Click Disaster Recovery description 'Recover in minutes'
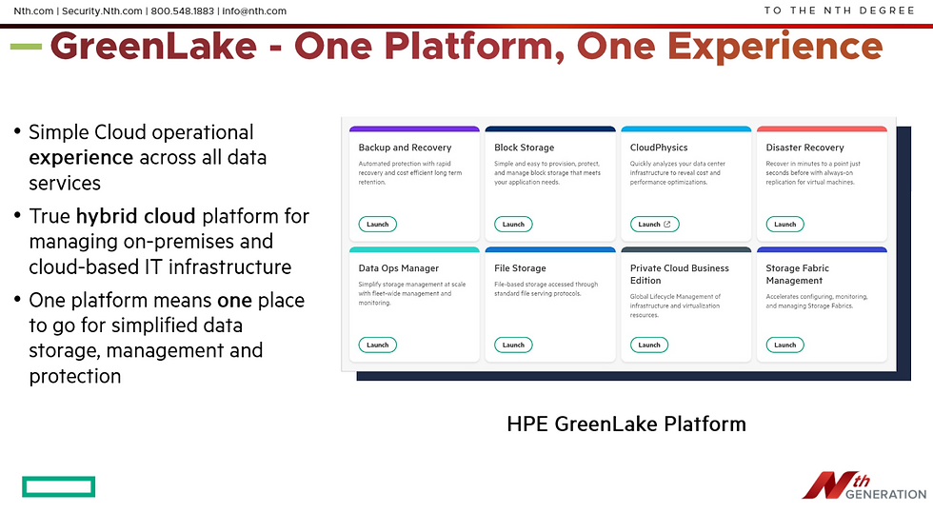This screenshot has width=933, height=513. (813, 172)
